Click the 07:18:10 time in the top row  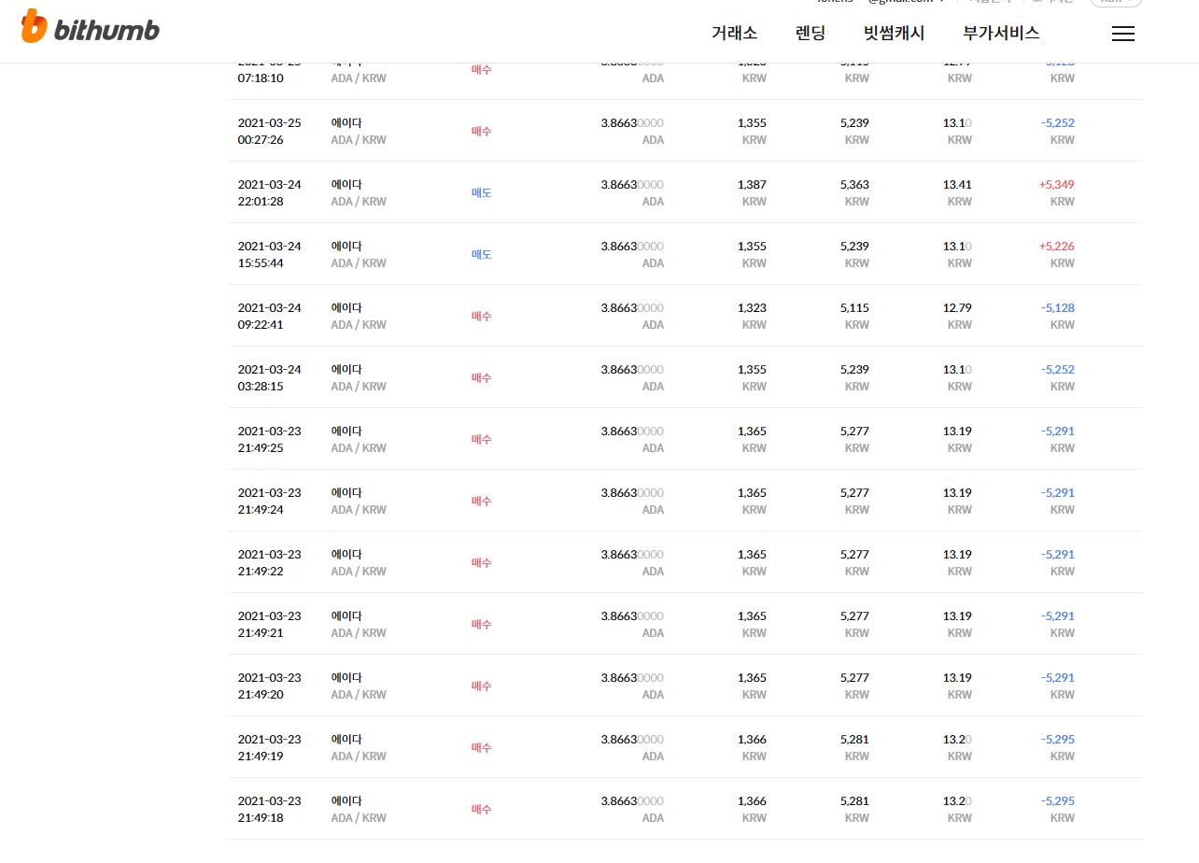[261, 78]
